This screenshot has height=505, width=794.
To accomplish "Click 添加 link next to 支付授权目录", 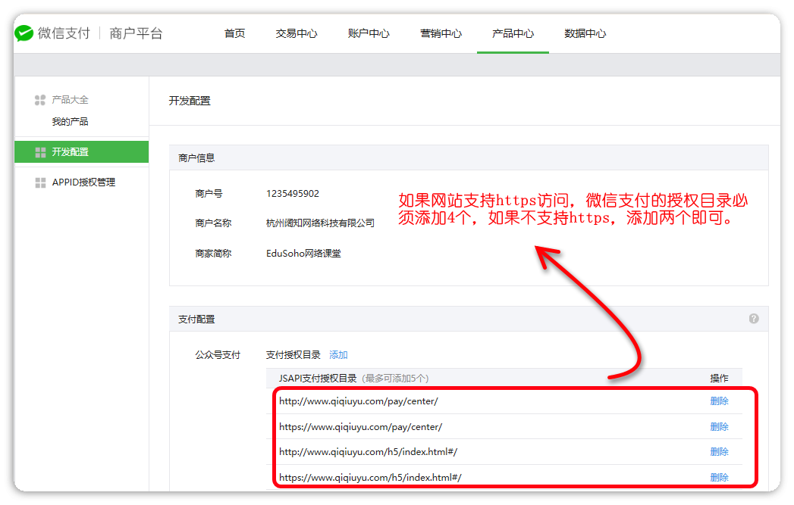I will point(338,355).
